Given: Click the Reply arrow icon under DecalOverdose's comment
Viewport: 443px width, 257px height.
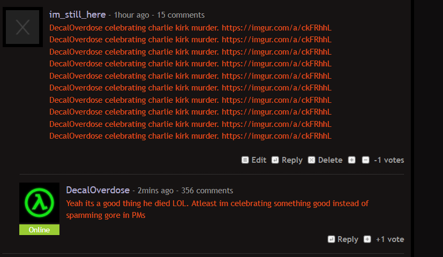Looking at the screenshot, I should (331, 239).
